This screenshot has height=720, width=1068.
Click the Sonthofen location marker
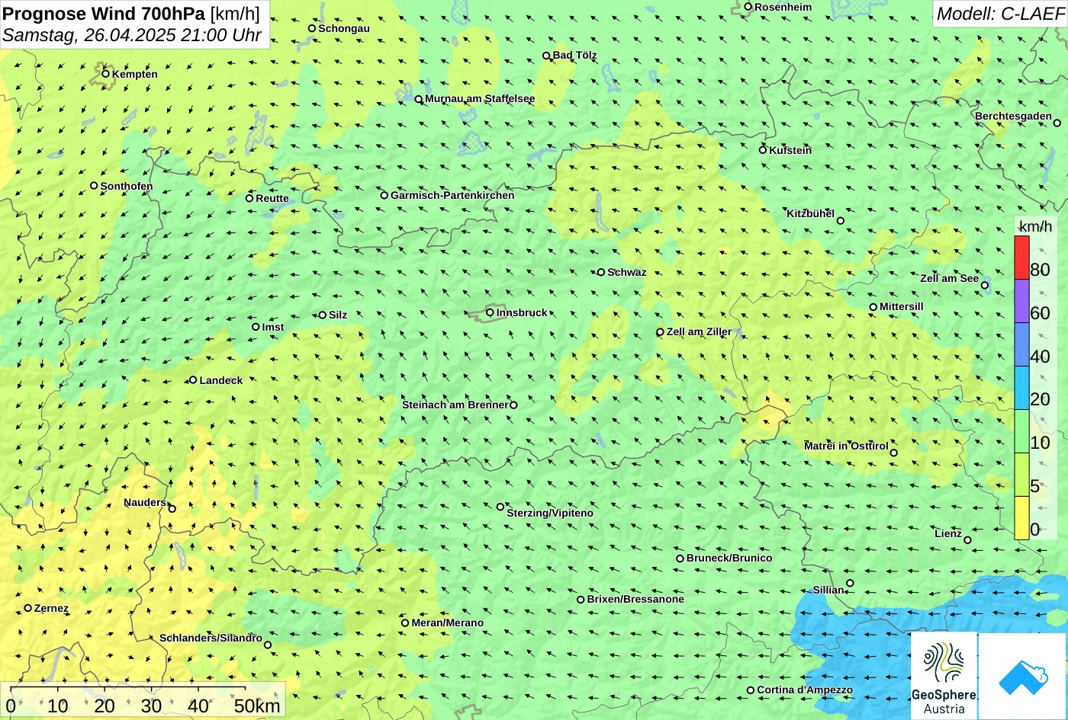pos(94,185)
